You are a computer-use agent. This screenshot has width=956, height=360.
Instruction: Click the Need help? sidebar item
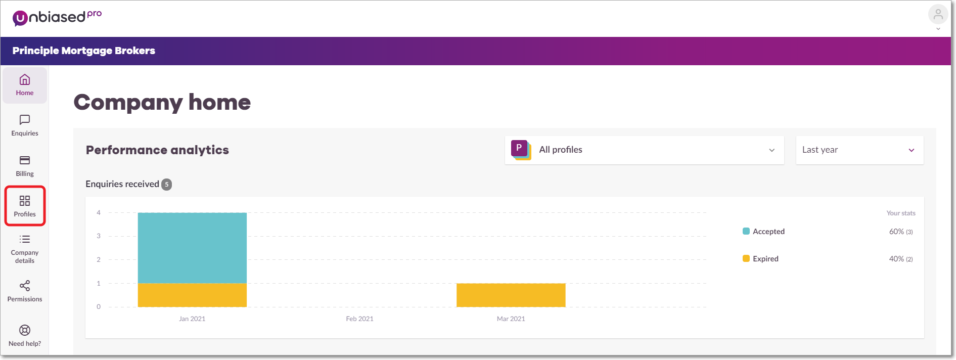(25, 336)
